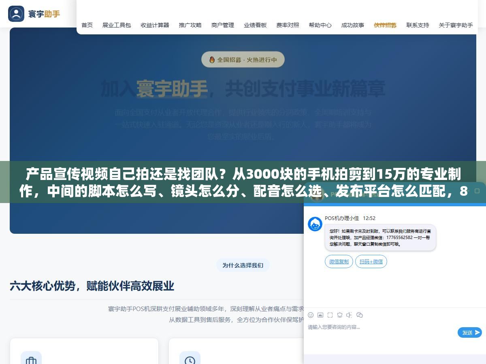Image resolution: width=486 pixels, height=364 pixels.
Task: Click the image upload icon in chat
Action: pyautogui.click(x=320, y=315)
